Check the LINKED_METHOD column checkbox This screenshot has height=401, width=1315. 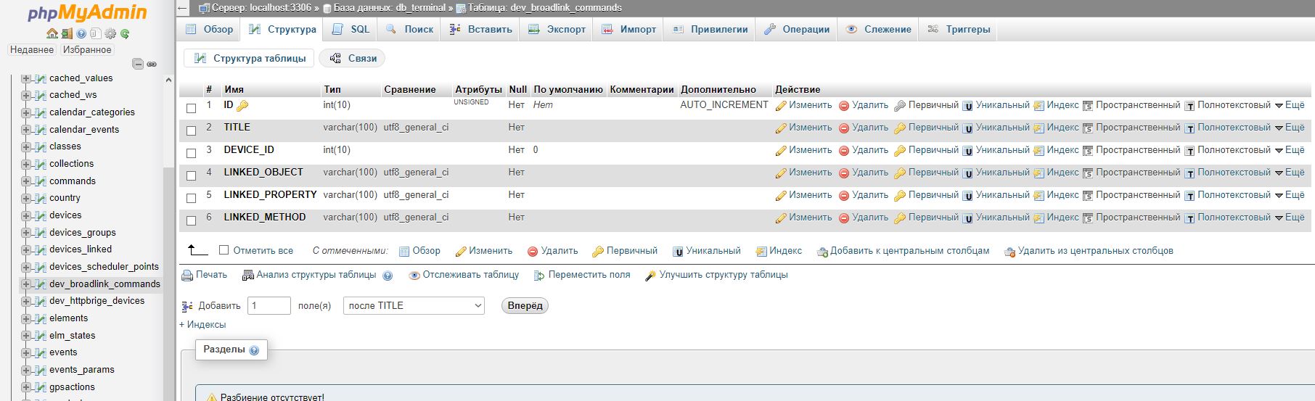pyautogui.click(x=192, y=220)
